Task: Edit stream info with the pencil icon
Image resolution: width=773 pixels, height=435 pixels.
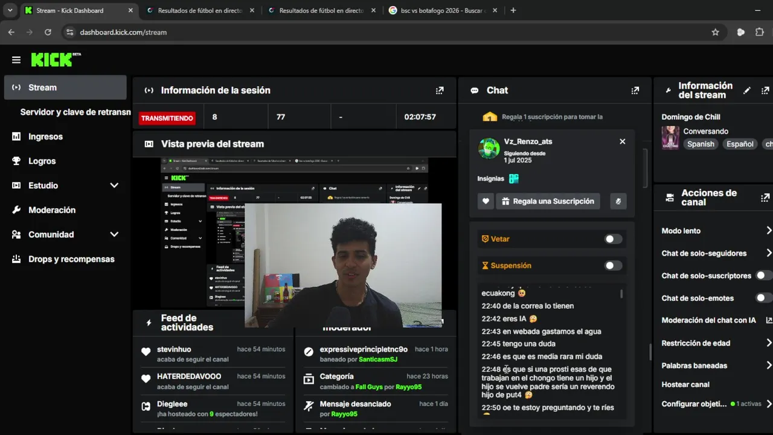Action: [x=747, y=91]
